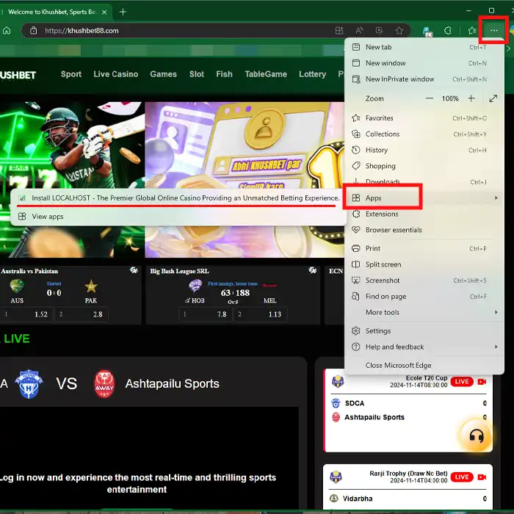
Task: Choose Close Microsoft Edge
Action: pyautogui.click(x=424, y=365)
